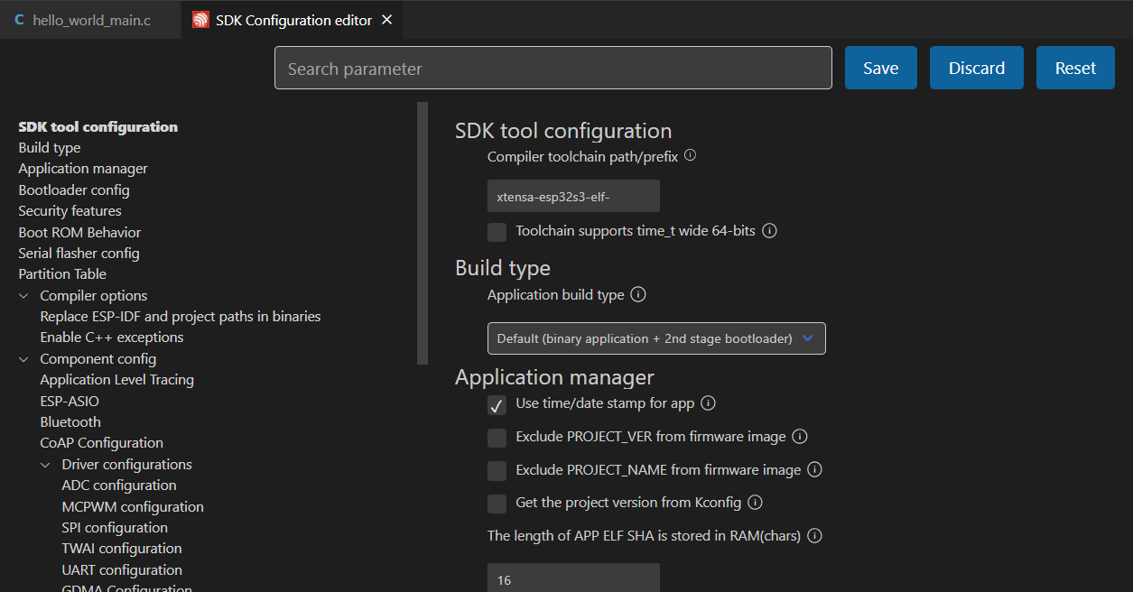Open MCPWM configuration section
The height and width of the screenshot is (592, 1133).
pyautogui.click(x=133, y=507)
